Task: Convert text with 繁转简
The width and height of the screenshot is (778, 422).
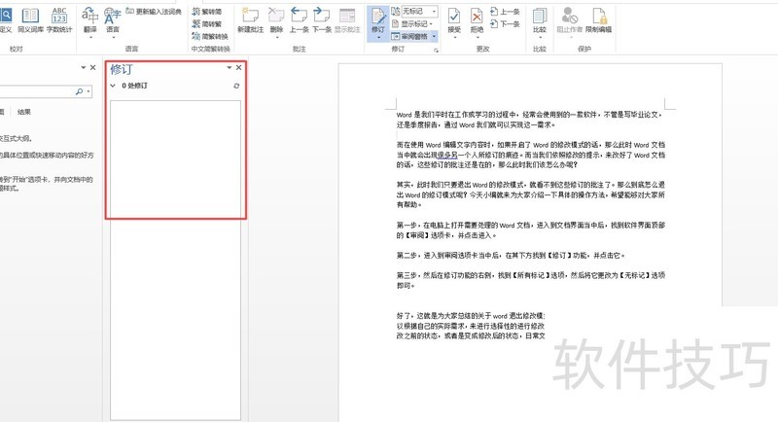Action: pyautogui.click(x=207, y=11)
